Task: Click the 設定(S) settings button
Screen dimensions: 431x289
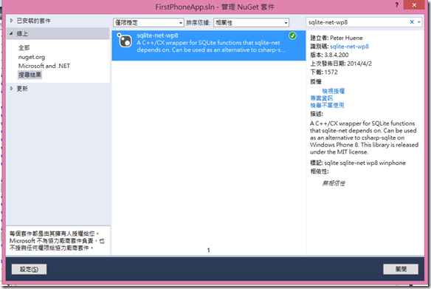Action: click(29, 269)
